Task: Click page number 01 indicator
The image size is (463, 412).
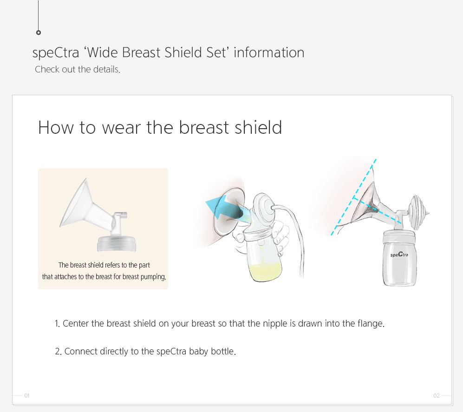Action: [x=27, y=395]
